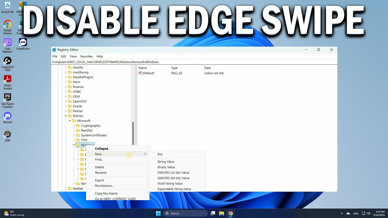Open Logi Options+ desktop shortcut

click(7, 45)
